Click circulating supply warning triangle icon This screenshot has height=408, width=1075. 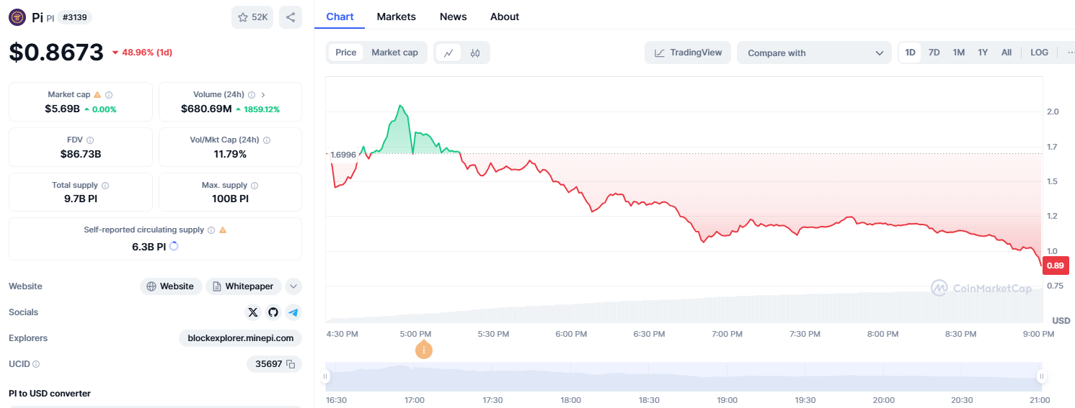pos(223,230)
